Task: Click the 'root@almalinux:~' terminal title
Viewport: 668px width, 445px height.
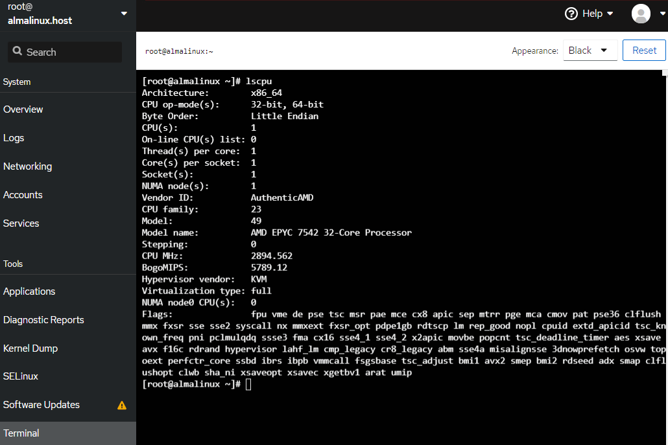Action: click(x=179, y=51)
